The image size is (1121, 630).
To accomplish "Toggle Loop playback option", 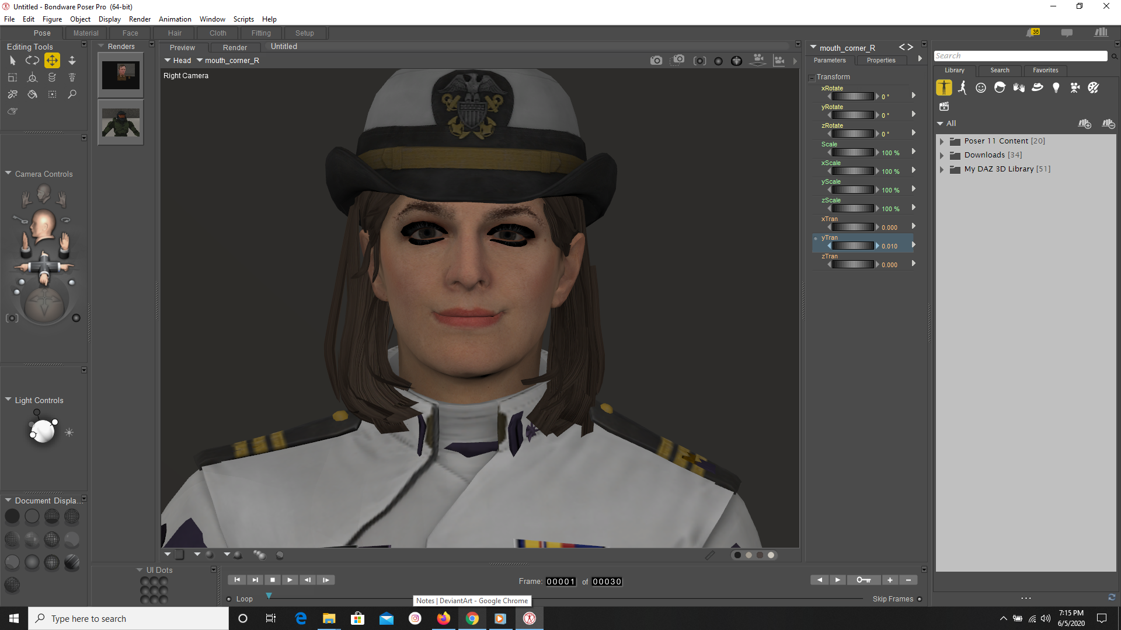I will tap(229, 598).
